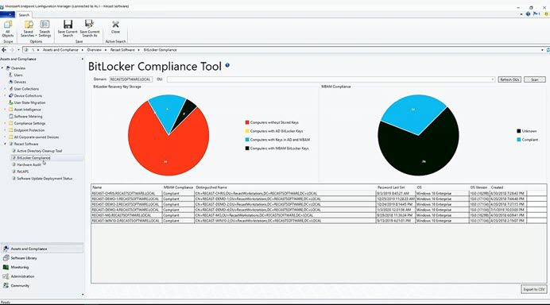Open the Search Settings icon
This screenshot has height=305, width=550.
(45, 29)
